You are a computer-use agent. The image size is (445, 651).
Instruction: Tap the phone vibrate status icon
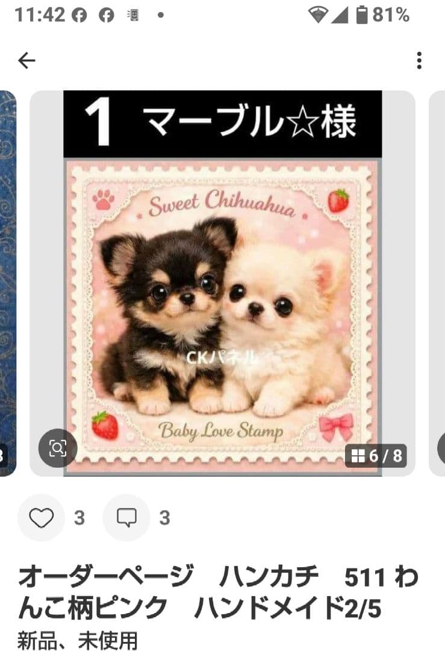133,15
